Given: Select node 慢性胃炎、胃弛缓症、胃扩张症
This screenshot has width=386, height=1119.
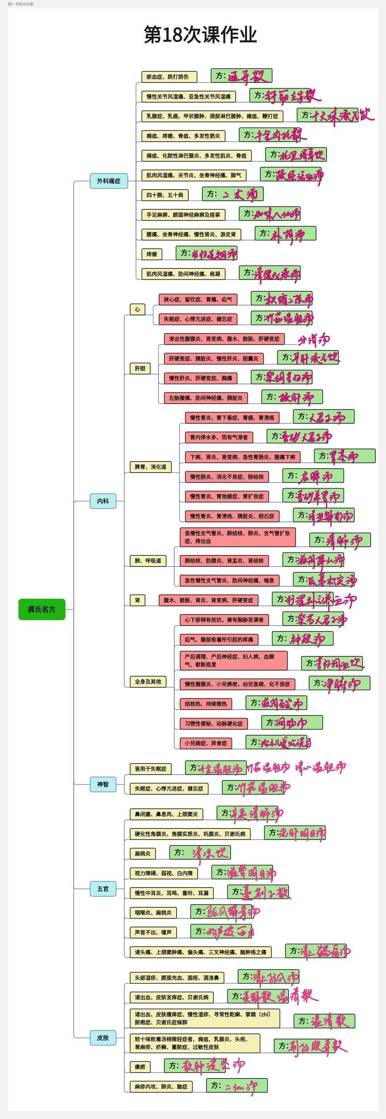Looking at the screenshot, I should [227, 497].
